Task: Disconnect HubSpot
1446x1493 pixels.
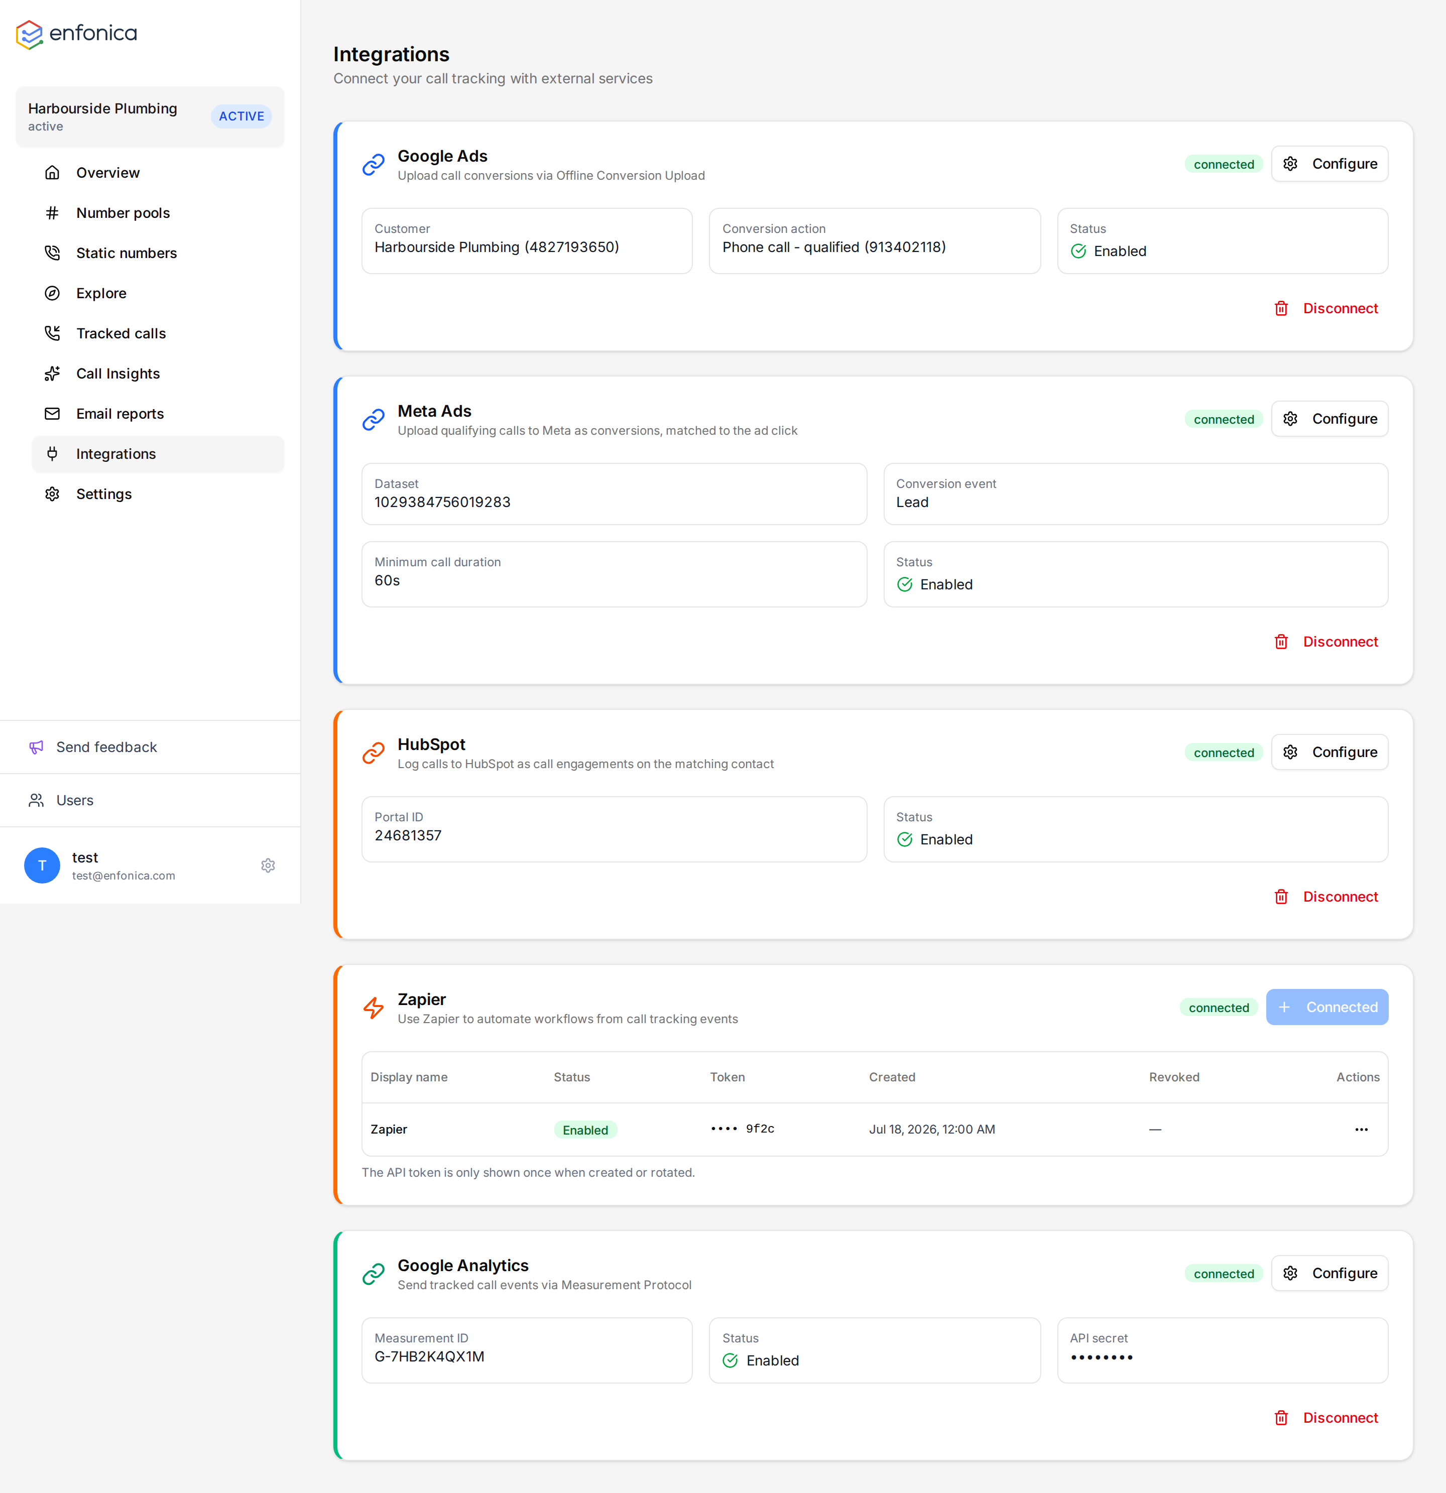Action: [1325, 897]
